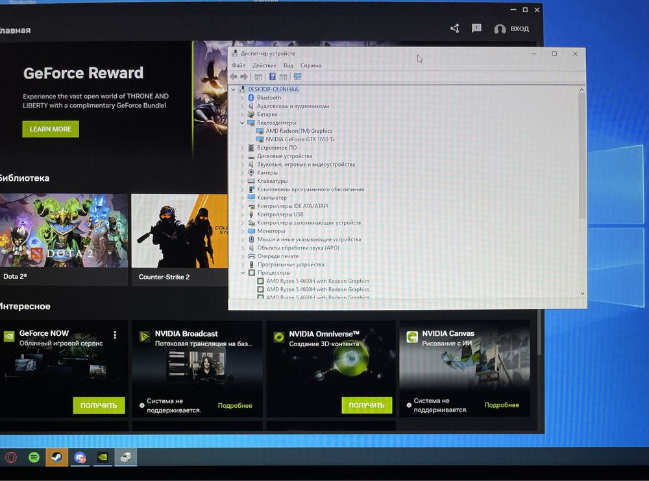This screenshot has width=649, height=481.
Task: Click the GeForce NOW logo icon
Action: coord(9,336)
